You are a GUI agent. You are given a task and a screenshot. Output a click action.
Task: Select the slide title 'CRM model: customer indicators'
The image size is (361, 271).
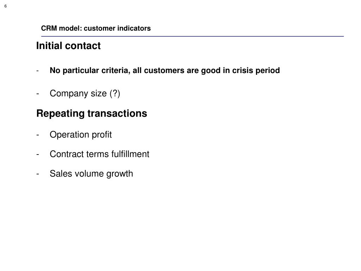click(96, 28)
